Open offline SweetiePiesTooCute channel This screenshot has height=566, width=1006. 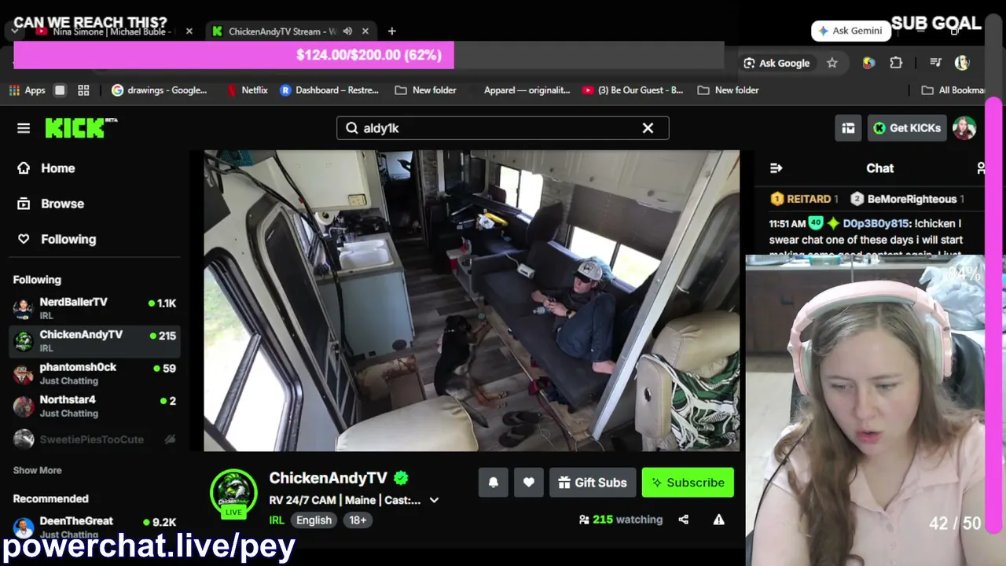pos(94,439)
